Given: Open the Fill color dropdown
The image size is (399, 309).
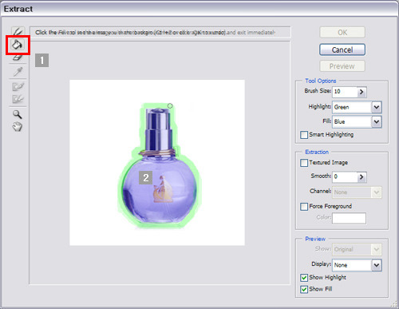Looking at the screenshot, I should coord(376,122).
